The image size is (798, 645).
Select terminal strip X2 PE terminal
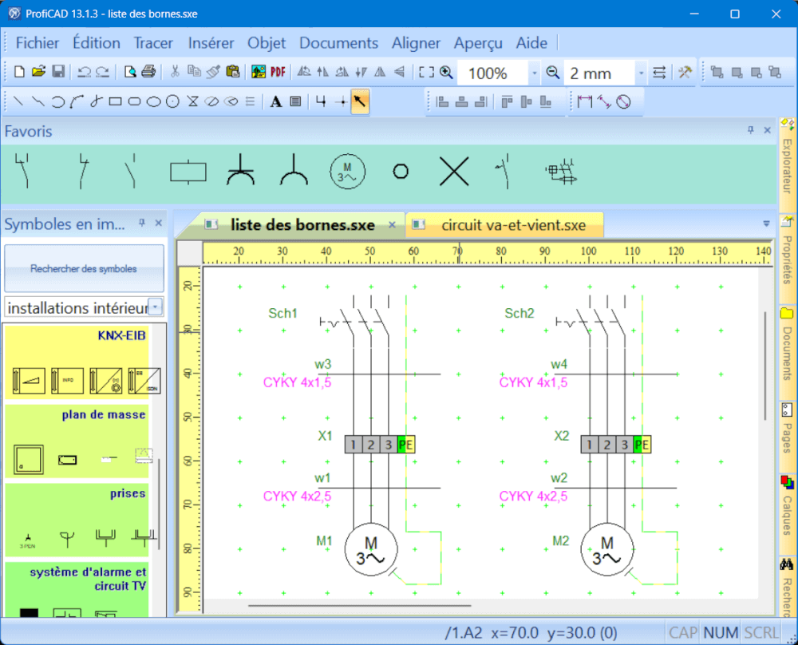(642, 445)
